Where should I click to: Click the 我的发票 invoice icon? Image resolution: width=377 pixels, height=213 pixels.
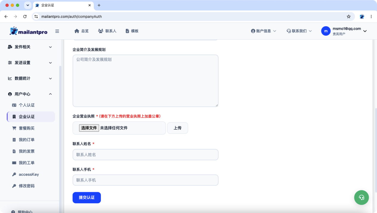(14, 151)
